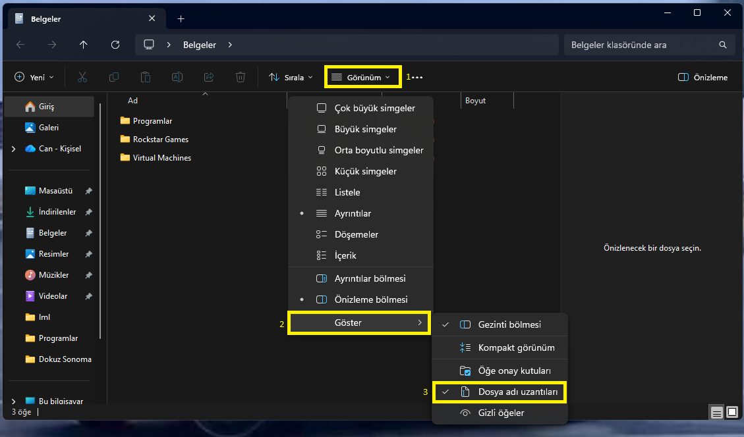Image resolution: width=744 pixels, height=437 pixels.
Task: Toggle Gezinti bölmesi option
Action: [500, 324]
